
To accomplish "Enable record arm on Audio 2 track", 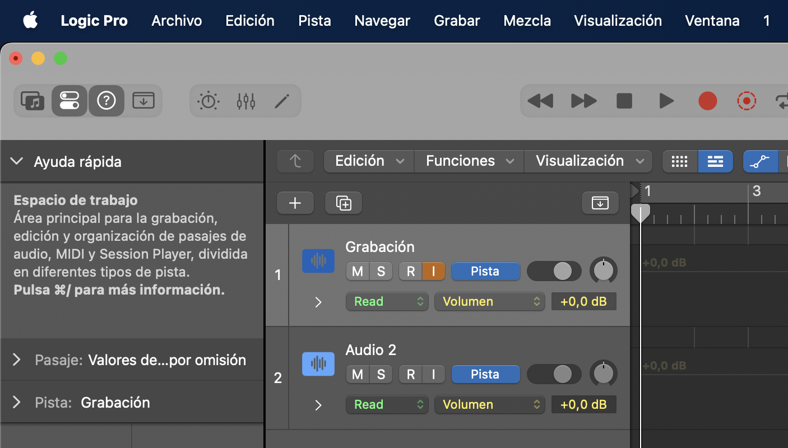I will click(x=410, y=375).
